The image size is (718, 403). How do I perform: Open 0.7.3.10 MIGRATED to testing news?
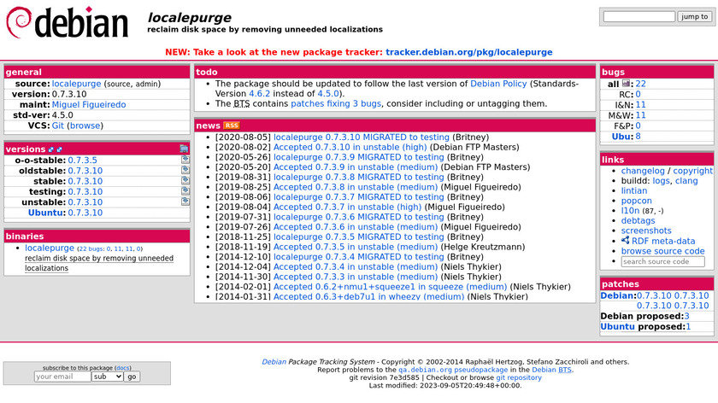click(x=362, y=137)
